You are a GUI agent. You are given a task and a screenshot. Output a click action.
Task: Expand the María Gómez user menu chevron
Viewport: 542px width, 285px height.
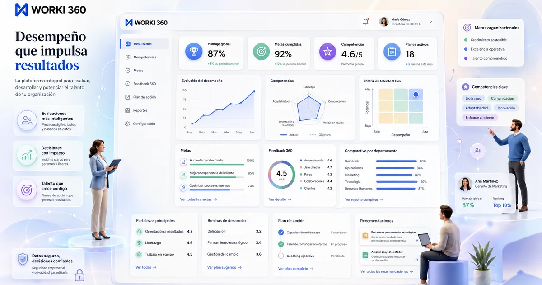point(431,22)
